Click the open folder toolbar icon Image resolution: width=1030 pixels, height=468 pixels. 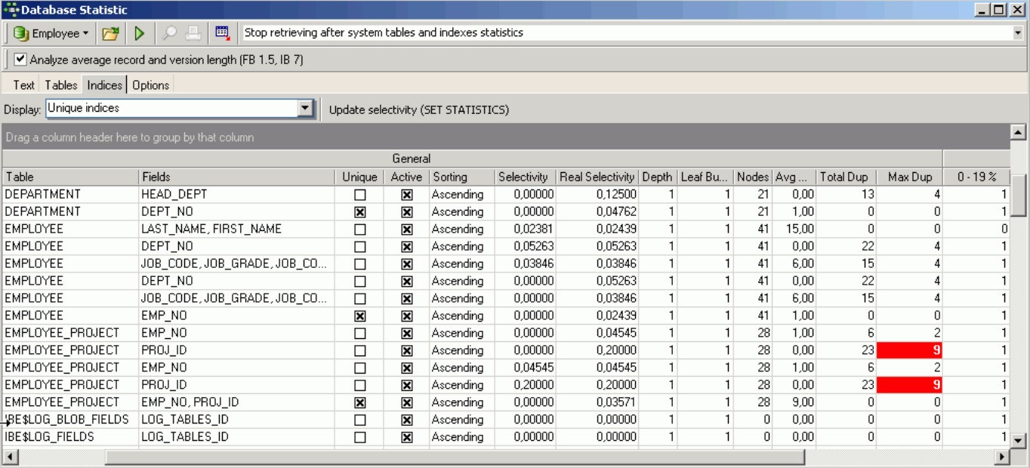(110, 33)
